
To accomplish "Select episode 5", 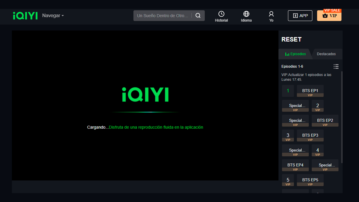I will coord(288,180).
